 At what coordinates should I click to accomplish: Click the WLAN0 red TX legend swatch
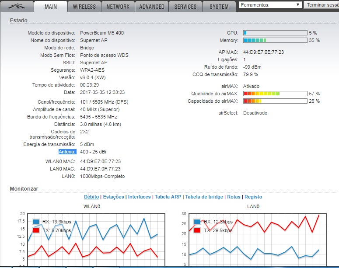tap(36, 230)
